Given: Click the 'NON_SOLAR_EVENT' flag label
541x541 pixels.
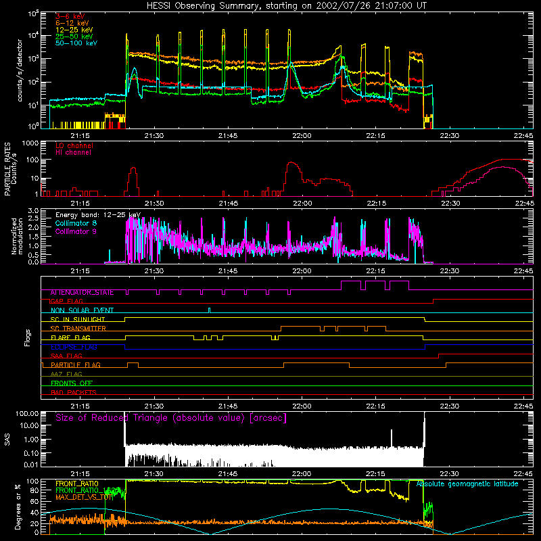Looking at the screenshot, I should [82, 310].
